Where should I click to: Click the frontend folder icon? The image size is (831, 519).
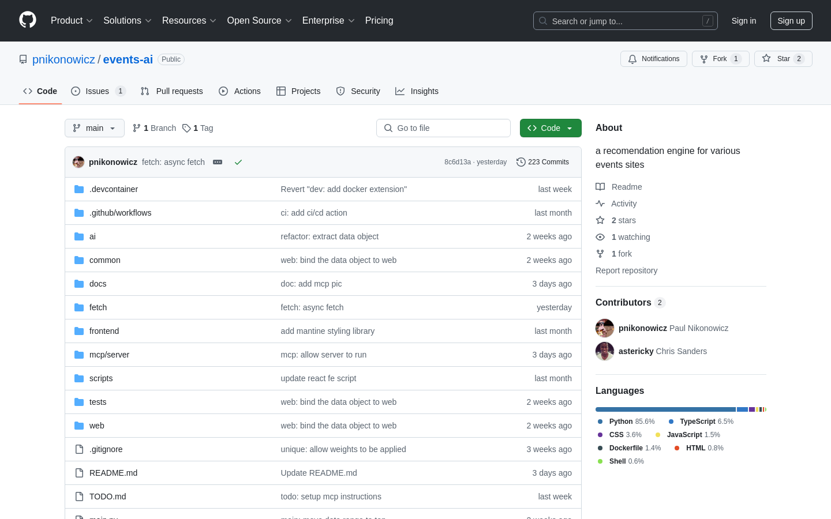tap(79, 331)
